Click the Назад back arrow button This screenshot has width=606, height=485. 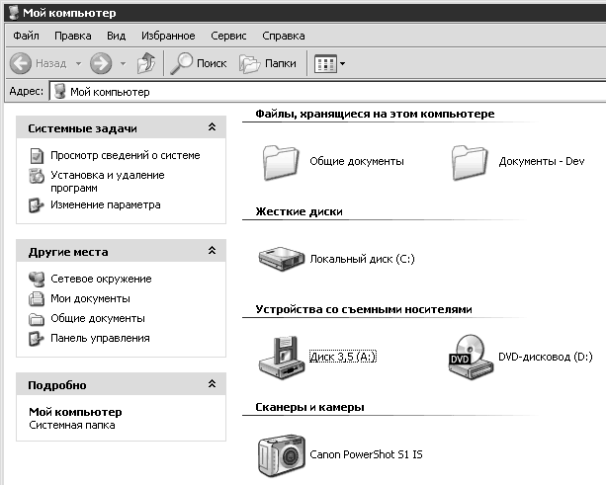coord(40,63)
